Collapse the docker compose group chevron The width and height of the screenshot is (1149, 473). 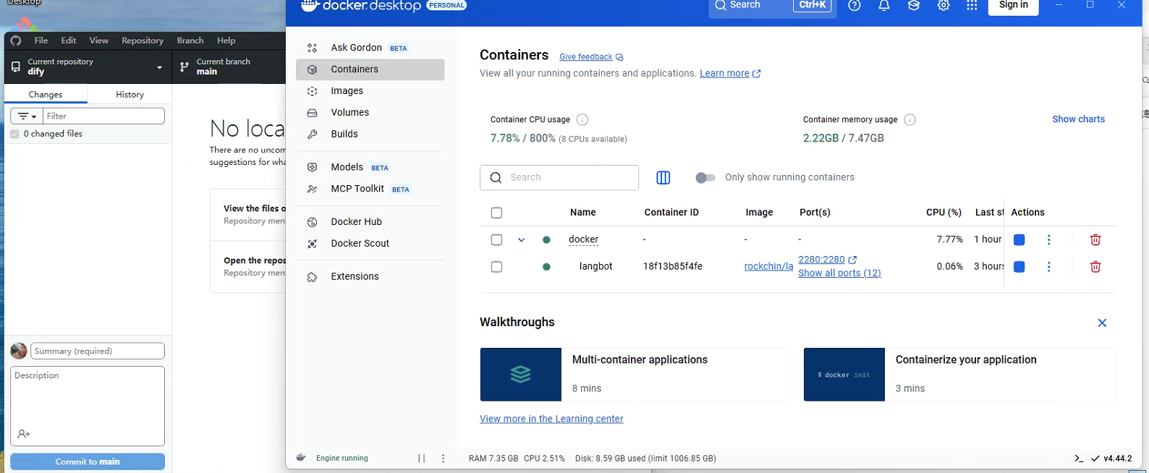[x=521, y=240]
